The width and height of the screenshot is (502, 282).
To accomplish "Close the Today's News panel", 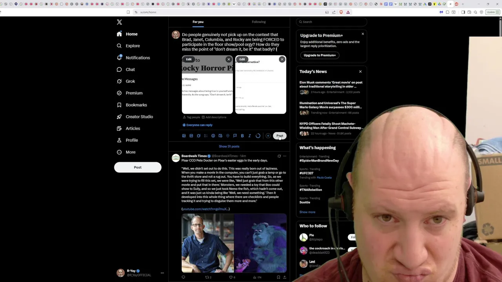I will 360,72.
